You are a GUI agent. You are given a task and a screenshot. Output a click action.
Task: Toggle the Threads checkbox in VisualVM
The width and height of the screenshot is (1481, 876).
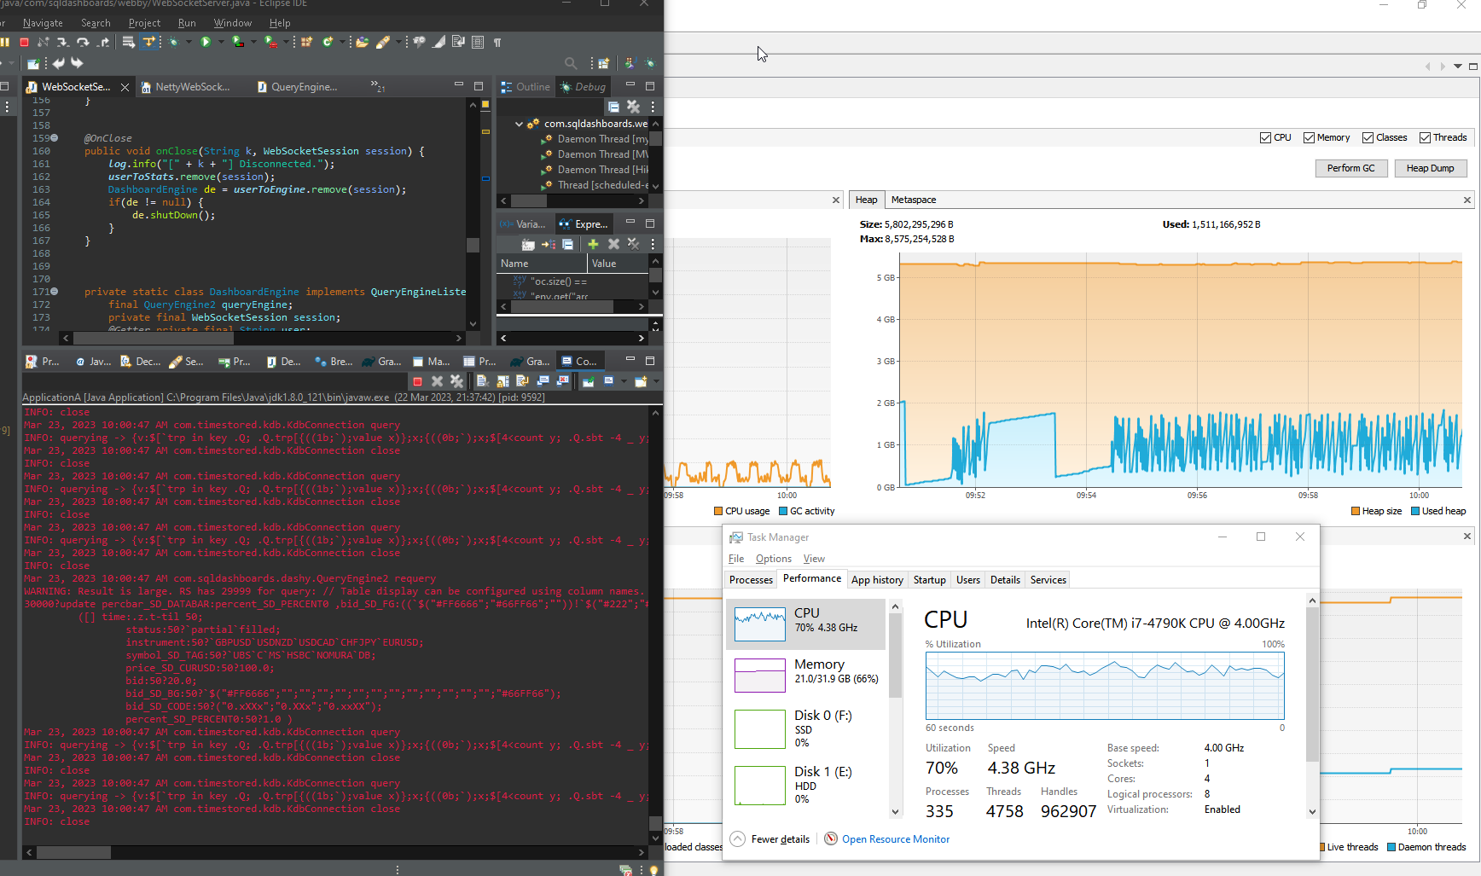pyautogui.click(x=1425, y=137)
